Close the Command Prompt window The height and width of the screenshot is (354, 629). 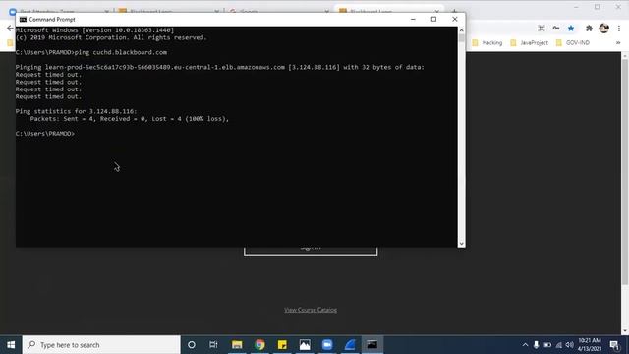(x=454, y=19)
